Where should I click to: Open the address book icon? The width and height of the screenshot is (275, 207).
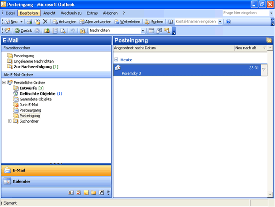[x=170, y=22]
